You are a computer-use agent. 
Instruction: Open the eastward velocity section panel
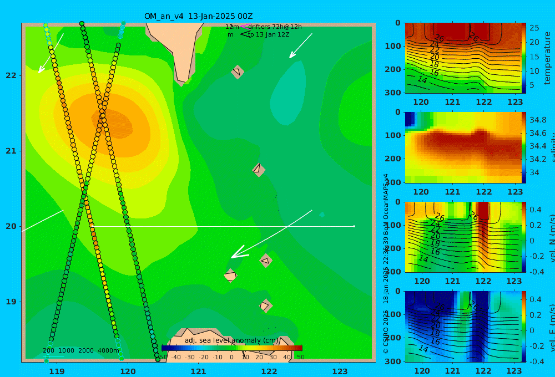click(x=463, y=327)
